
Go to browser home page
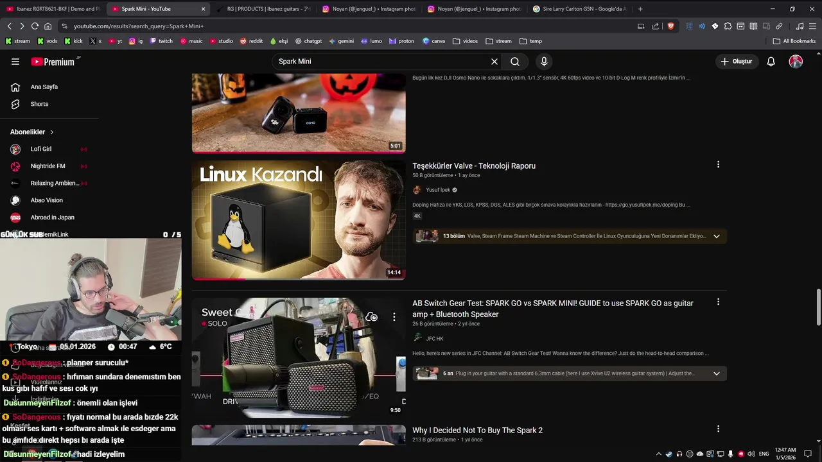pos(48,26)
